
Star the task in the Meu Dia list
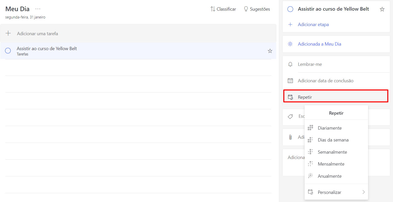point(270,51)
